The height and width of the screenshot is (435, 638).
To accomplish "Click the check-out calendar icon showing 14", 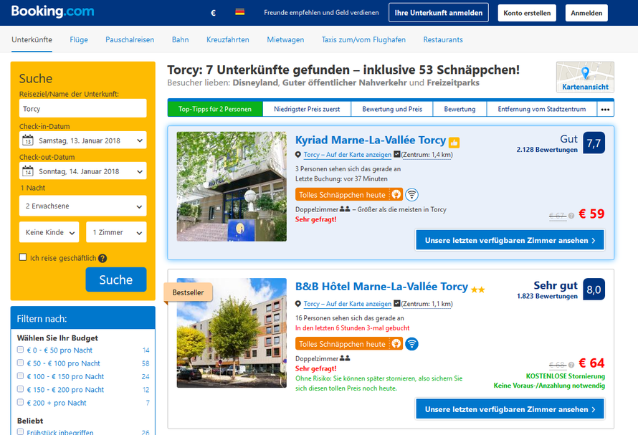I will (28, 171).
